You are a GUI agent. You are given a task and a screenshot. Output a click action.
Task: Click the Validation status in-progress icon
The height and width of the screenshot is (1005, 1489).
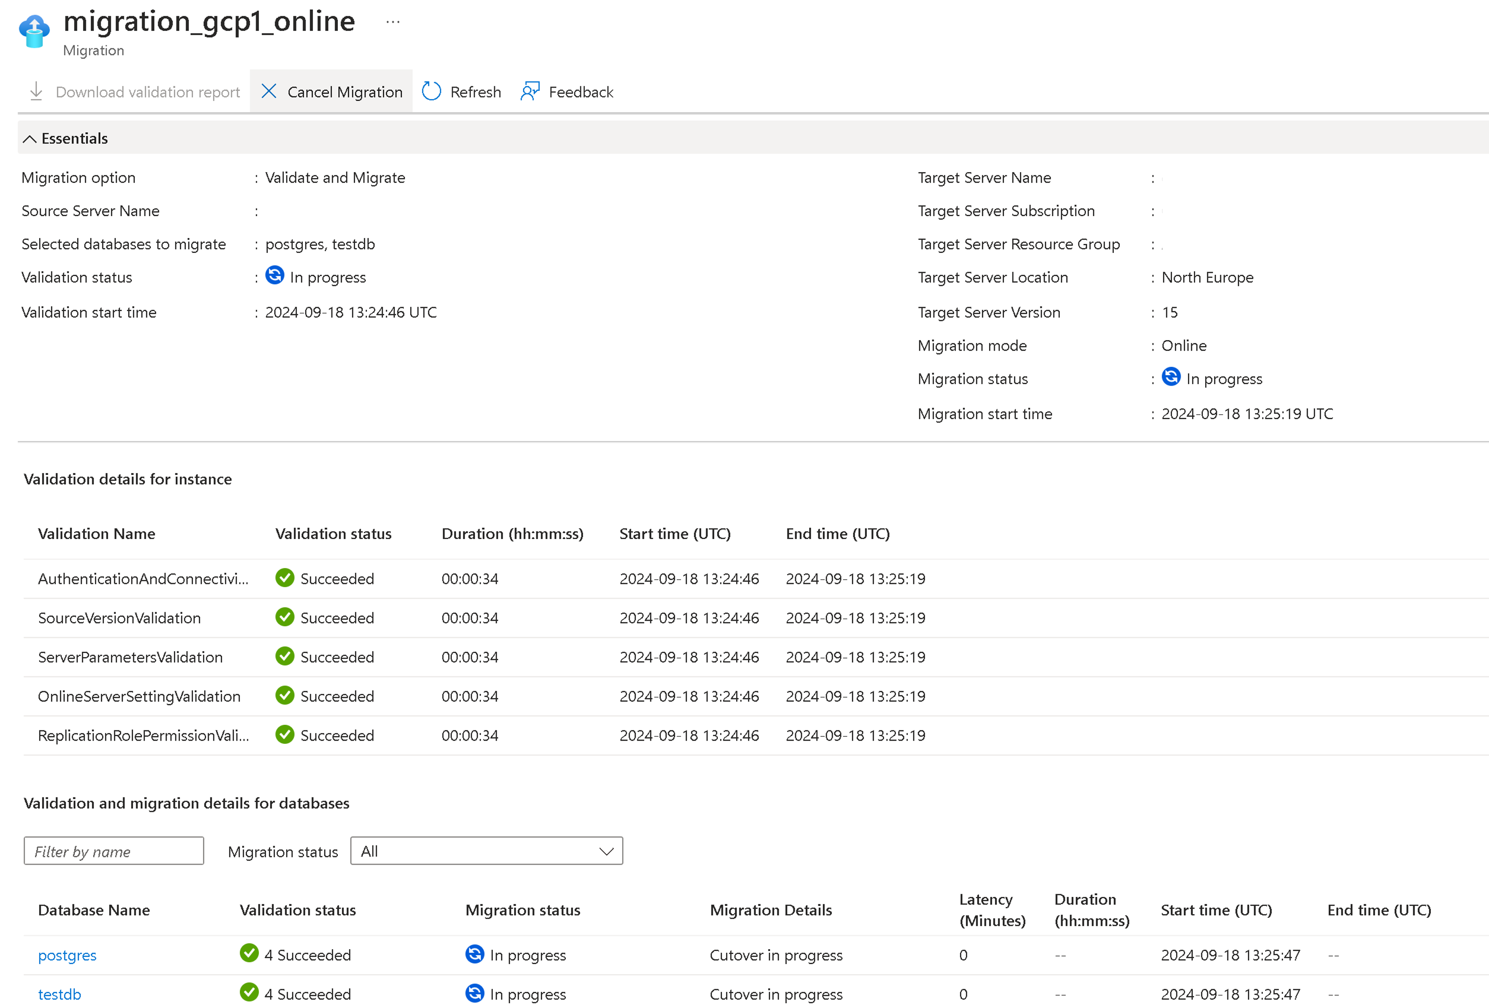(275, 276)
